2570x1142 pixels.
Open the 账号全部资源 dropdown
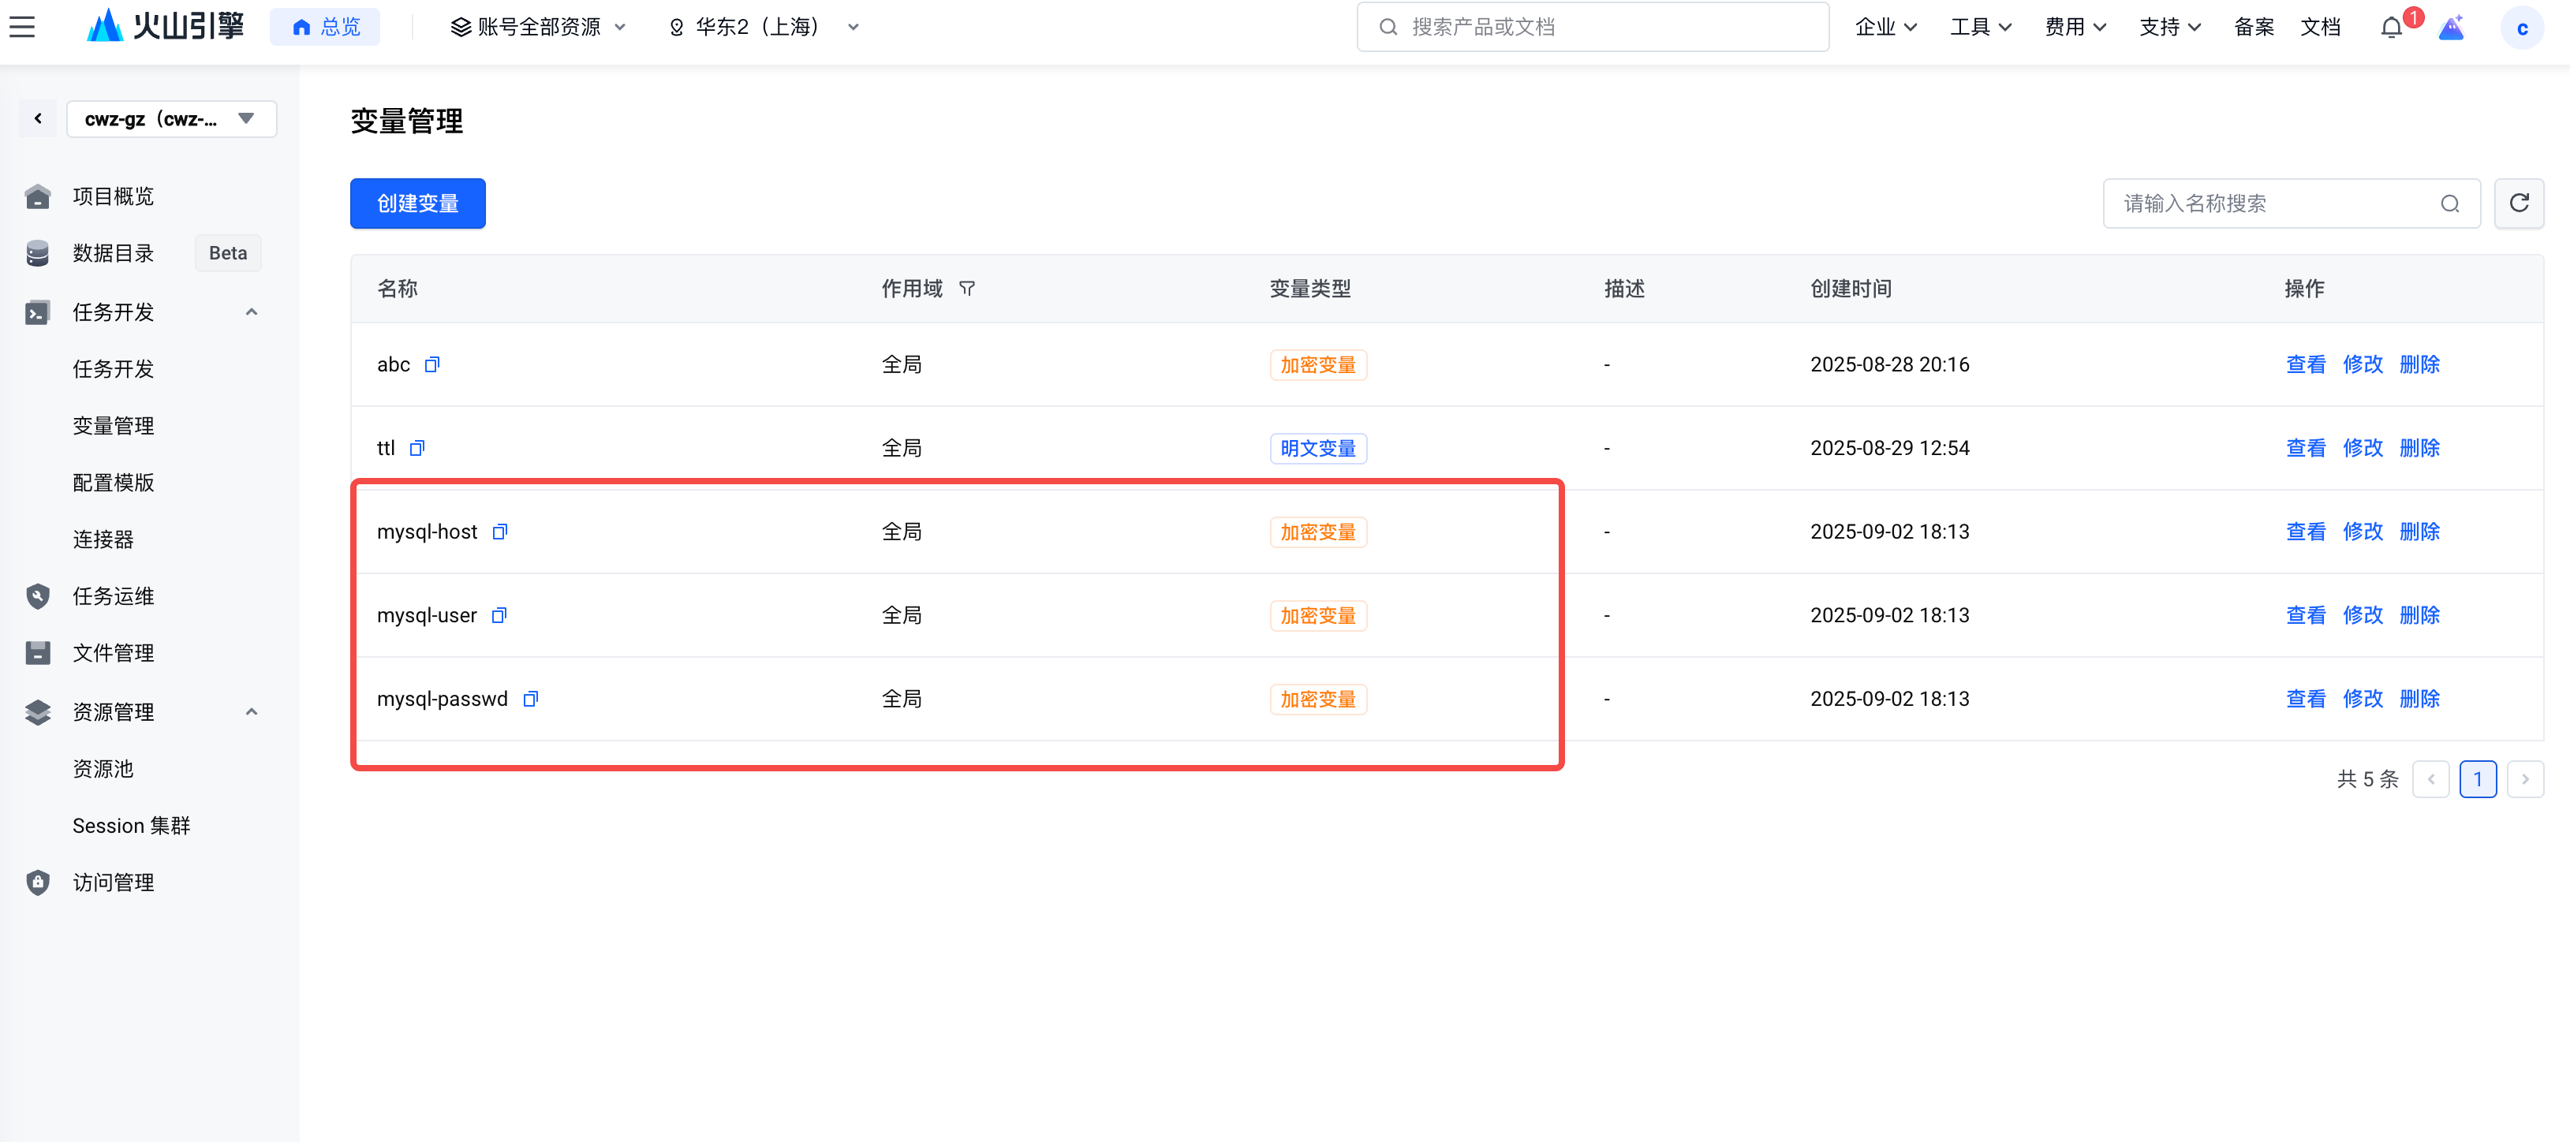538,27
